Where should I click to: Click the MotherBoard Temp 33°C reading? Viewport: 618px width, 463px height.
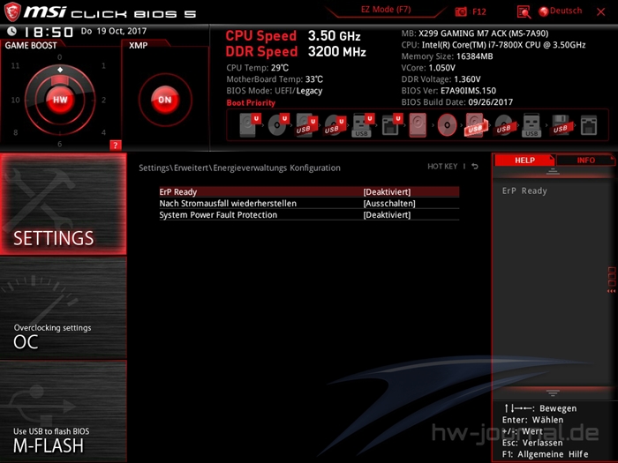click(275, 79)
